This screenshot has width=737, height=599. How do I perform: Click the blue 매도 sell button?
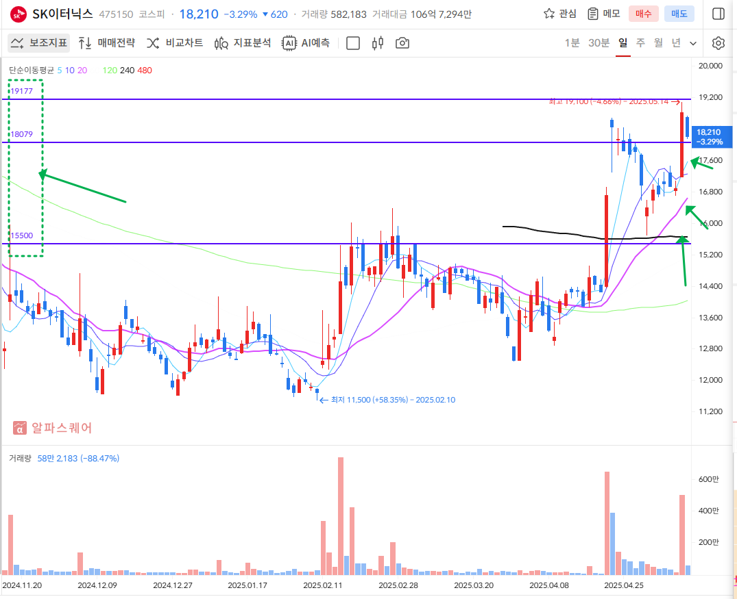(x=679, y=14)
